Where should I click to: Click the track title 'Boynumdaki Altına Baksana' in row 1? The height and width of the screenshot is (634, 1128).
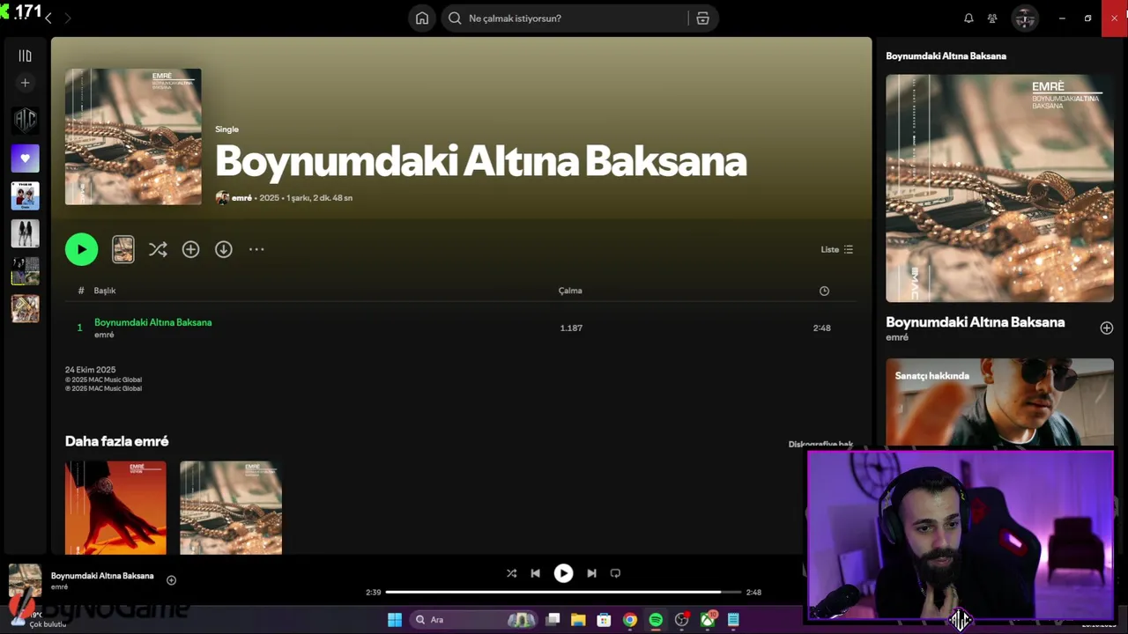[x=153, y=322]
